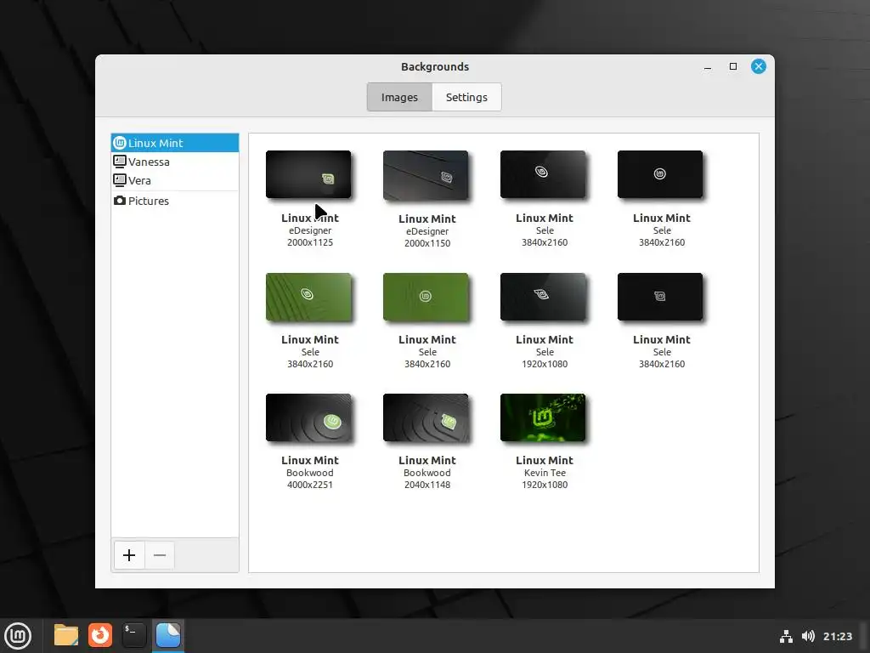
Task: Switch to the Settings tab
Action: [466, 97]
